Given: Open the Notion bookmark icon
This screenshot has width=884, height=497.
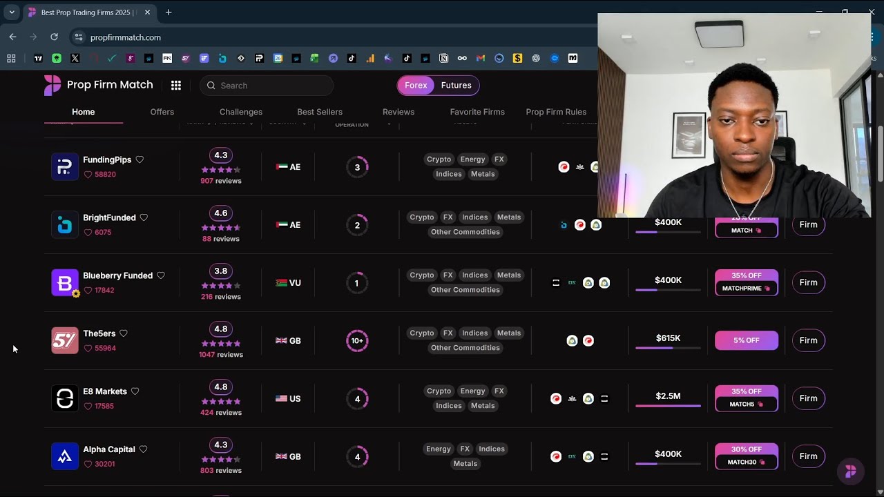Looking at the screenshot, I should coord(444,59).
